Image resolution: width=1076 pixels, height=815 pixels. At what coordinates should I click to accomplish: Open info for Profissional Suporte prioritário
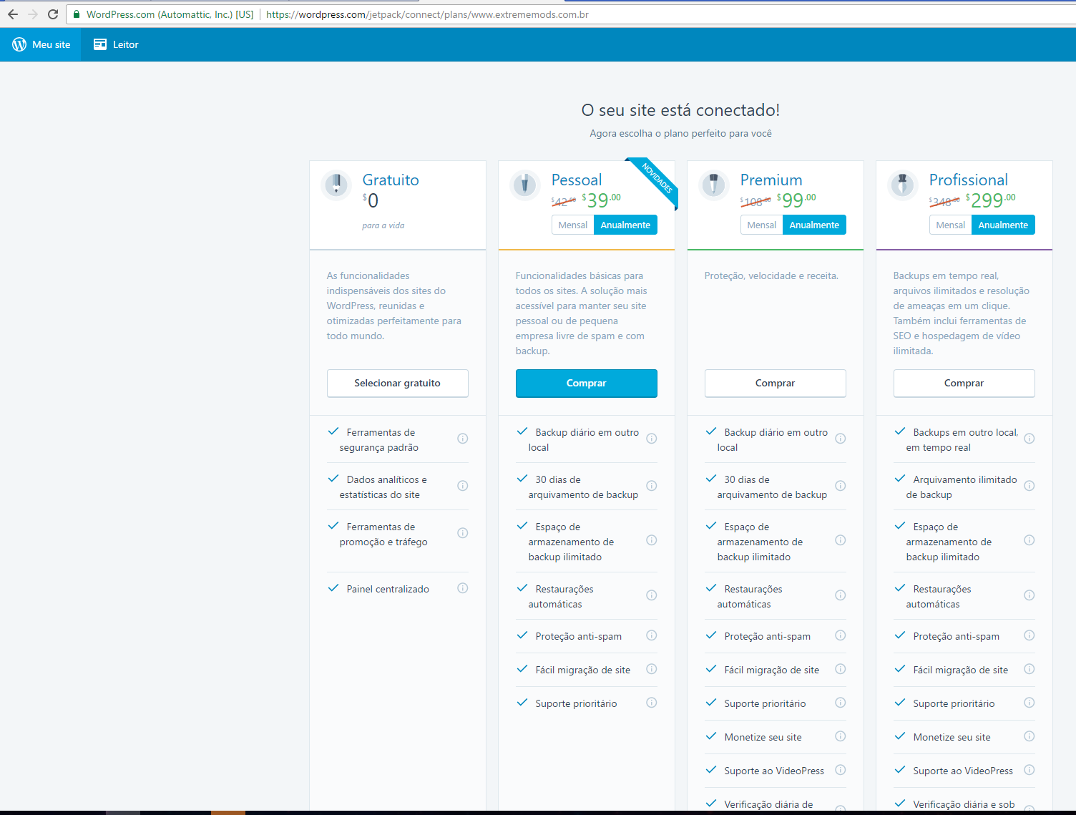point(1029,703)
